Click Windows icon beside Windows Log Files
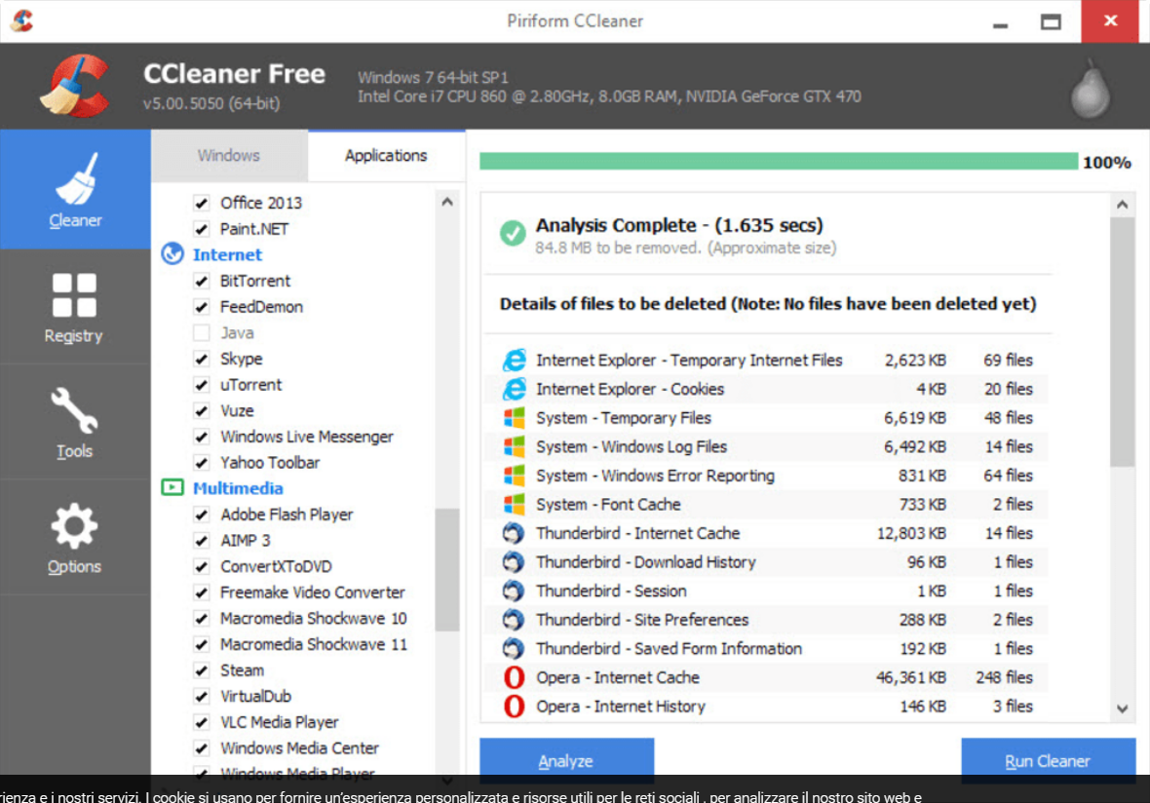1150x803 pixels. coord(515,446)
